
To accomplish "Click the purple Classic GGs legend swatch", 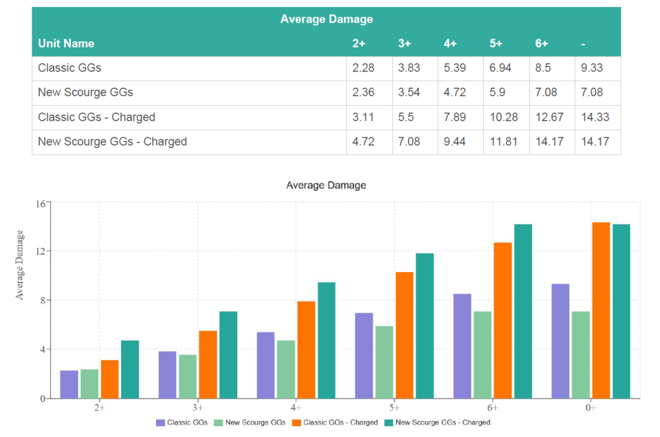I will (160, 423).
